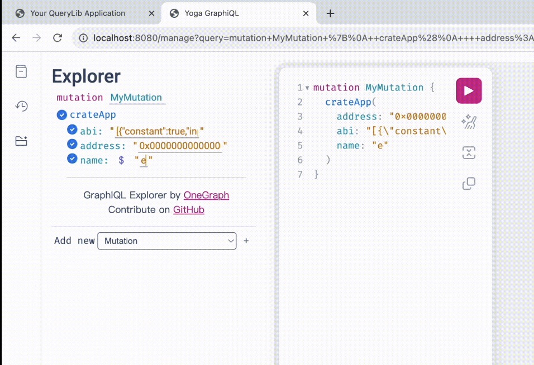Screen dimensions: 534x365
Task: Disable the address argument checkbox
Action: (x=72, y=144)
